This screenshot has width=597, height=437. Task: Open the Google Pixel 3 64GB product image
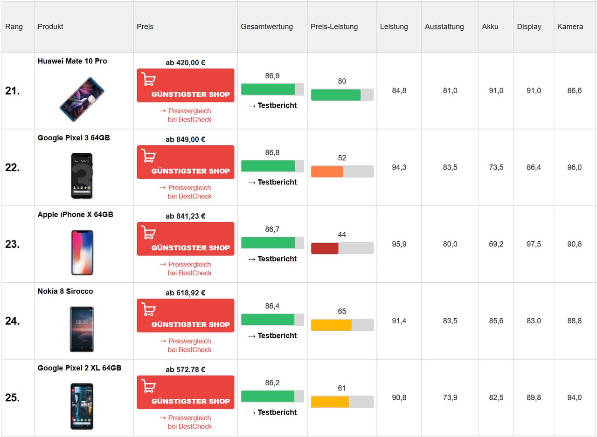(x=82, y=176)
